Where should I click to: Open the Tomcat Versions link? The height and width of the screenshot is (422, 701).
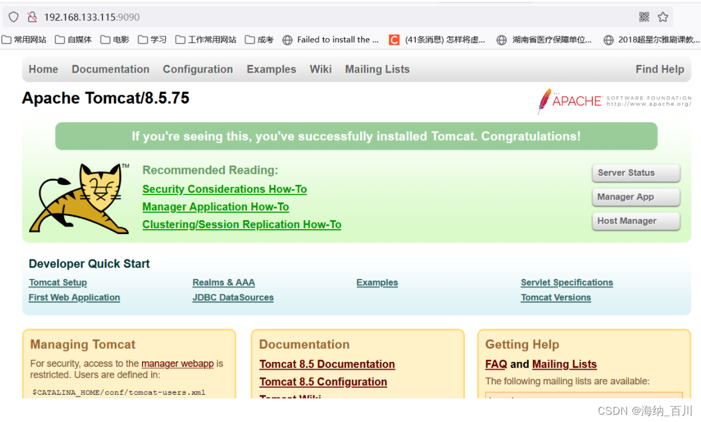556,298
